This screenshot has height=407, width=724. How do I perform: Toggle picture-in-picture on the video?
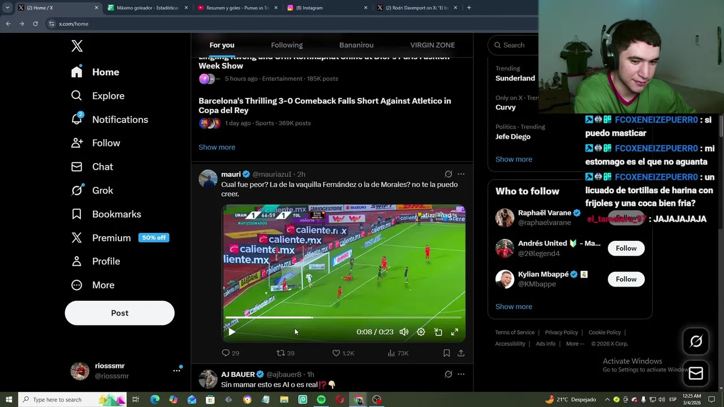pos(438,332)
